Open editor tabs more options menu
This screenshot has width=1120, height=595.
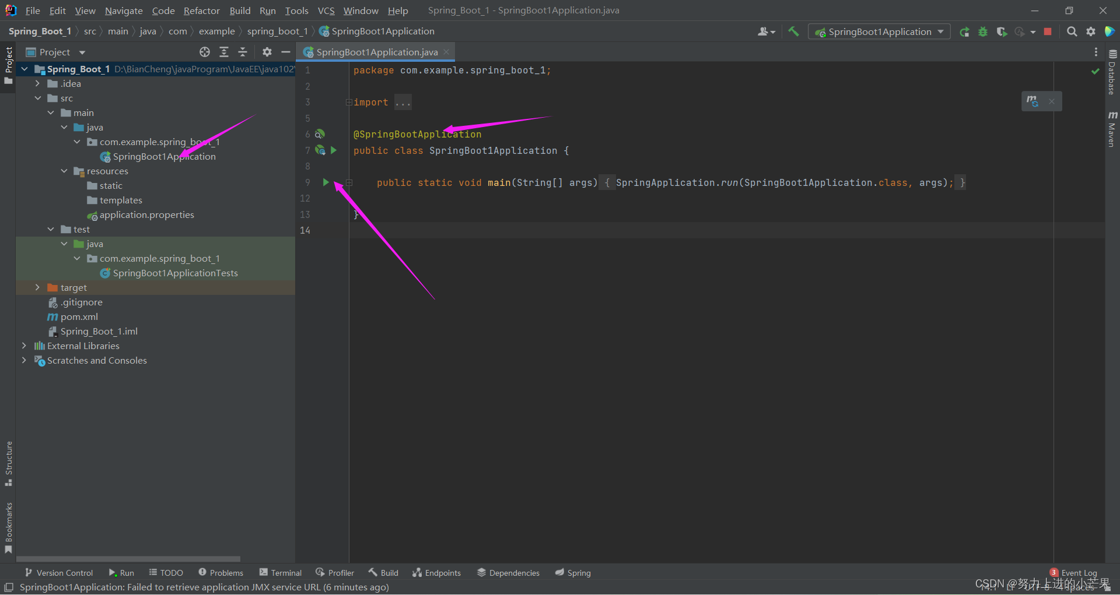click(x=1096, y=52)
